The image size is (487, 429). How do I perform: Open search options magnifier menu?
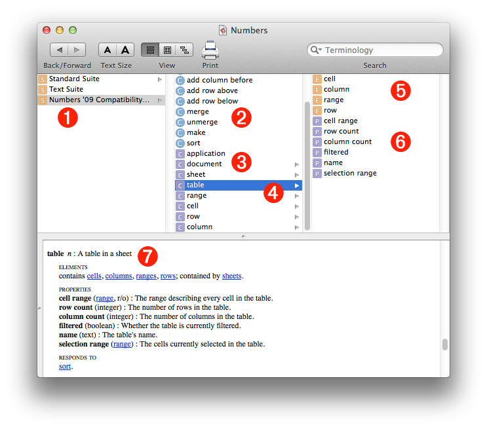(x=316, y=50)
